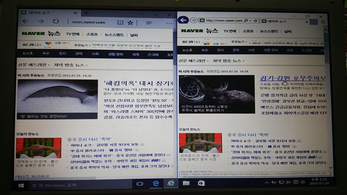This screenshot has height=195, width=347.
Task: Select IT/과학 tab in Edge
Action: click(x=153, y=54)
